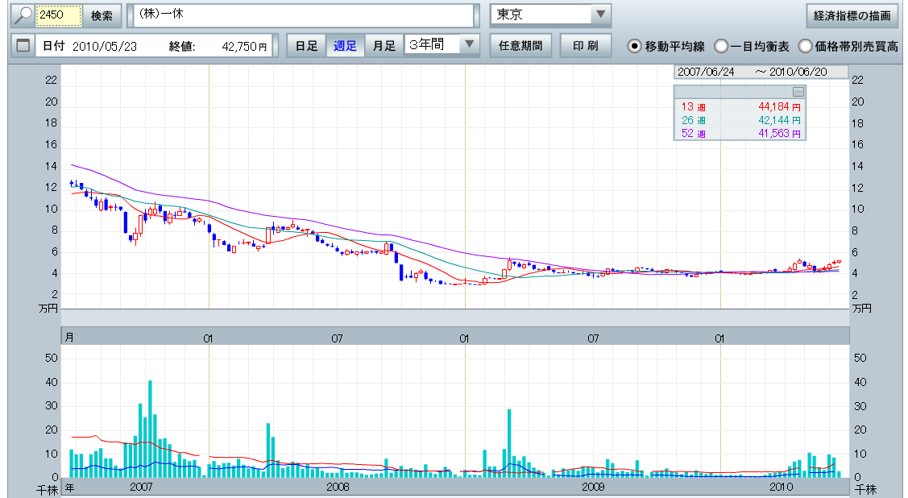Open the 東京 market dropdown

[x=600, y=15]
